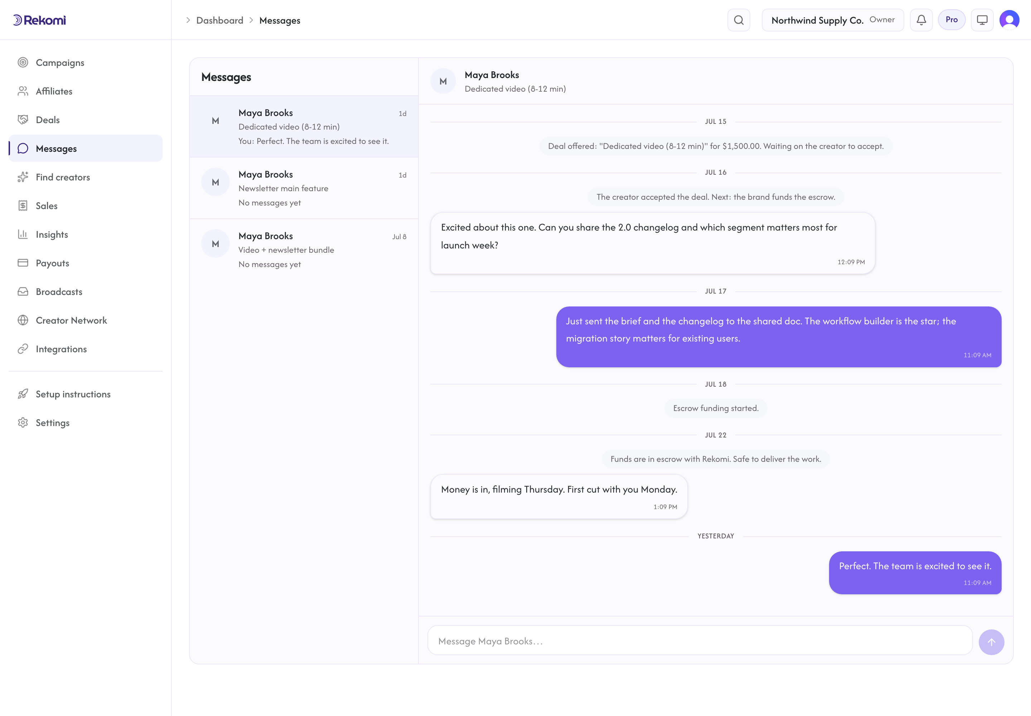This screenshot has width=1031, height=716.
Task: Click the Integrations link icon
Action: click(23, 349)
